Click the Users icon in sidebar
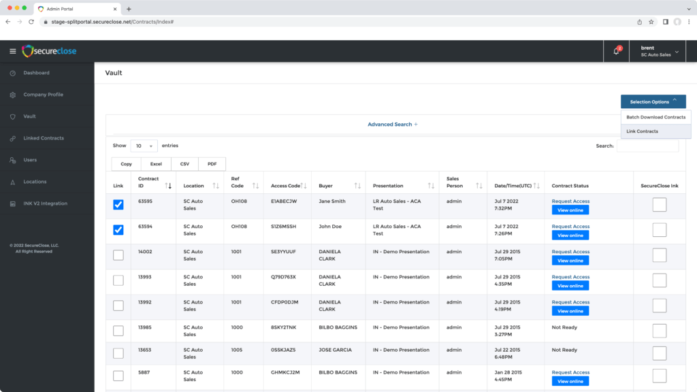This screenshot has width=697, height=392. pos(12,160)
